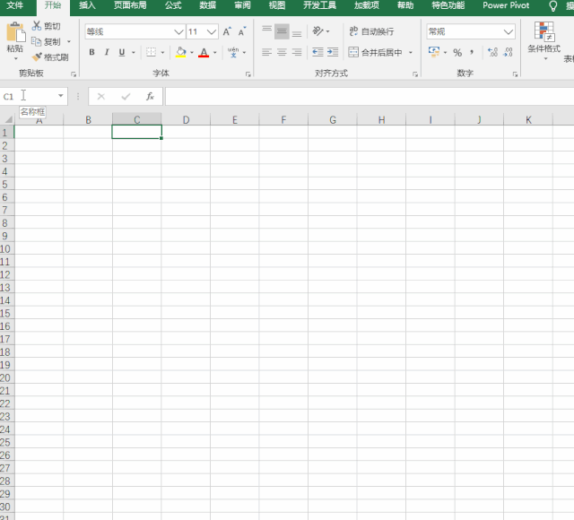
Task: Apply borders using the border icon
Action: (x=152, y=52)
